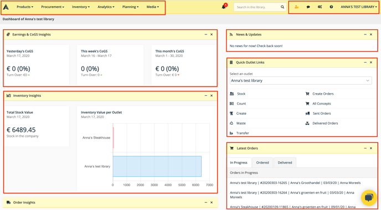Viewport: 381px width, 210px height.
Task: Switch to the Ordered tab
Action: (x=262, y=162)
